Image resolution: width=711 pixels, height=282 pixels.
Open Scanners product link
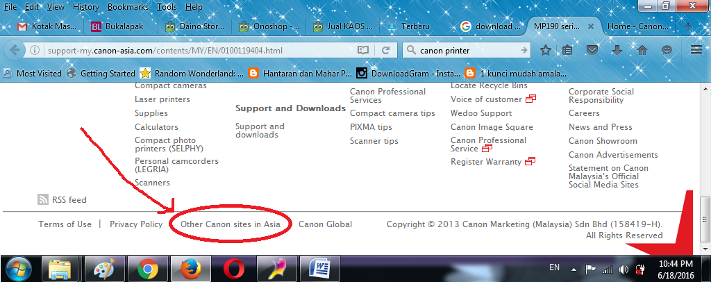(x=152, y=183)
